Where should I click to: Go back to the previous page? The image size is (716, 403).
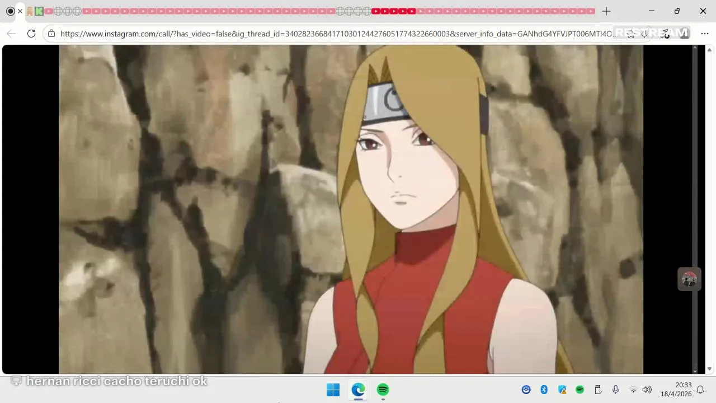pyautogui.click(x=11, y=34)
